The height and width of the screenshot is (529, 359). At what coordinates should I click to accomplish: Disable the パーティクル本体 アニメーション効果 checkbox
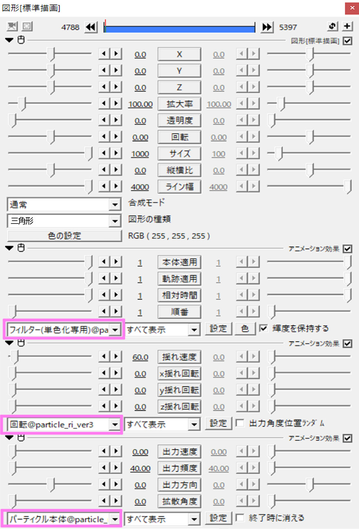pos(348,438)
